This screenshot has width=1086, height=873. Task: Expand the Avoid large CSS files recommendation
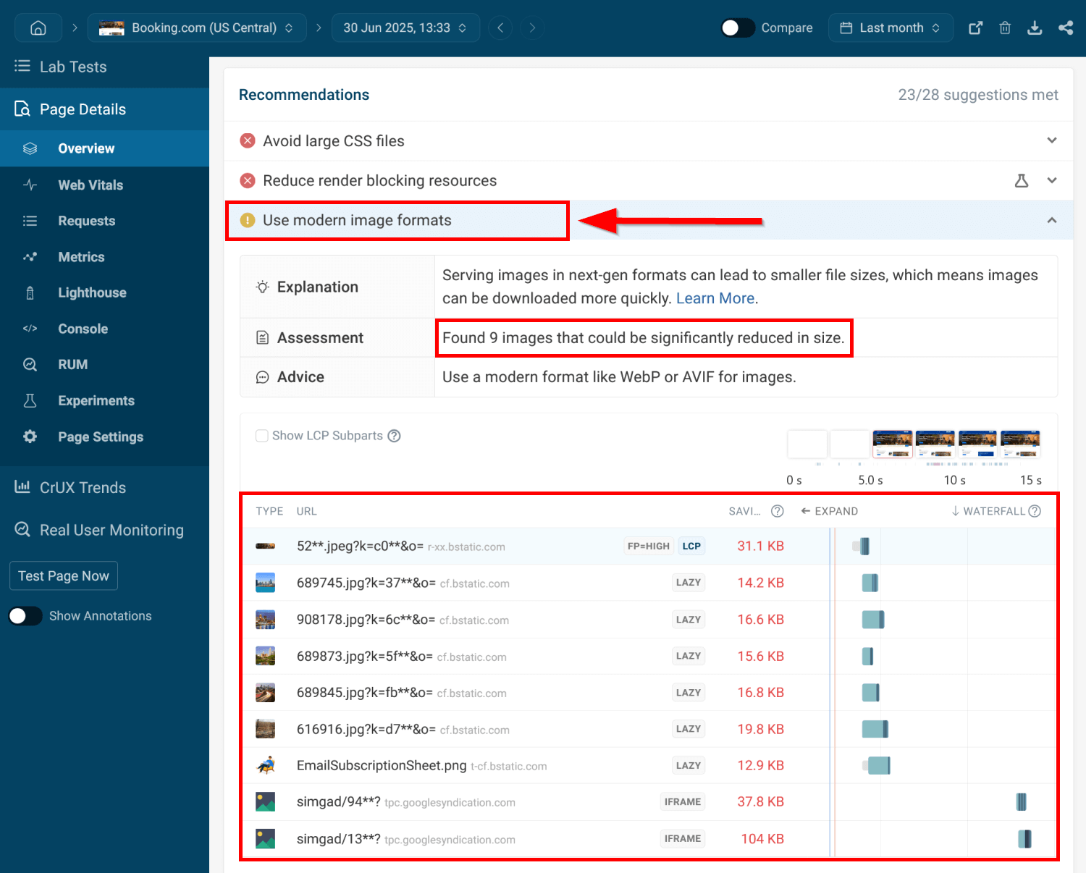tap(1051, 140)
